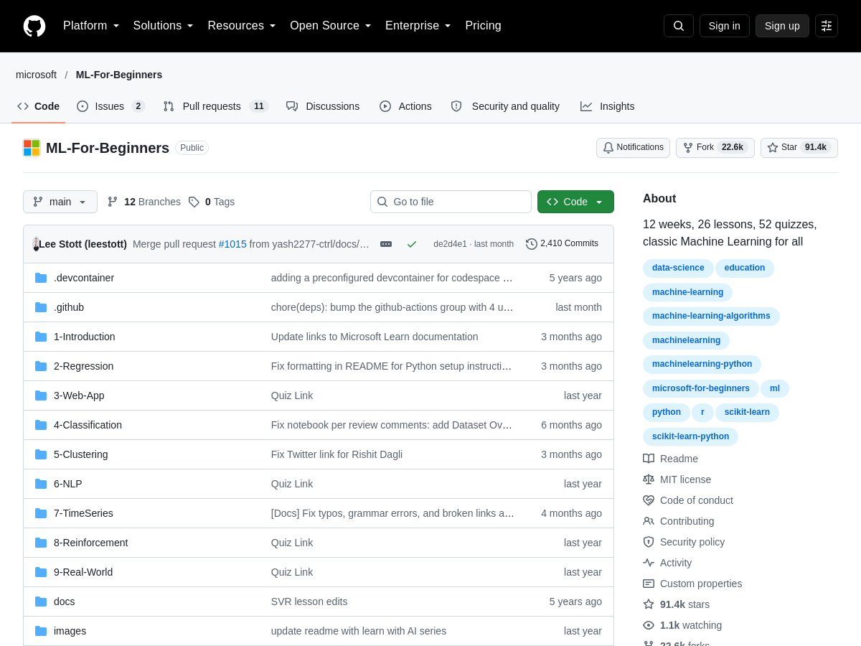This screenshot has height=646, width=861.
Task: Open the Insights tab
Action: click(x=608, y=106)
